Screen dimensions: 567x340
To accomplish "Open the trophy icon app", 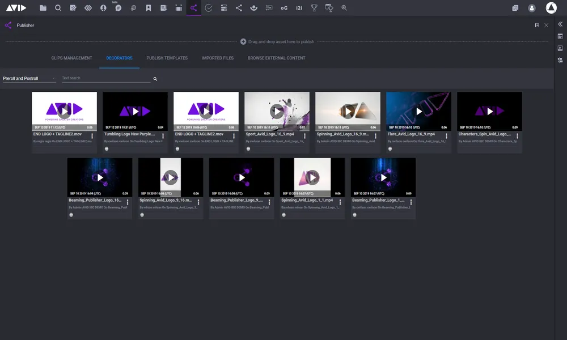I will (x=314, y=8).
